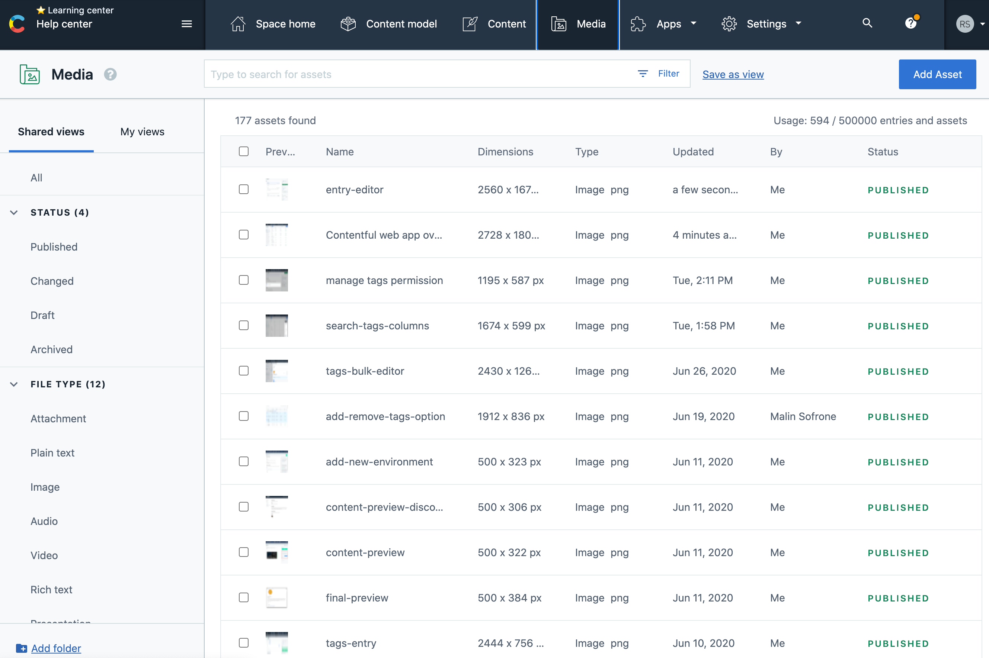Click the search magnifier icon
This screenshot has width=989, height=658.
pyautogui.click(x=867, y=23)
